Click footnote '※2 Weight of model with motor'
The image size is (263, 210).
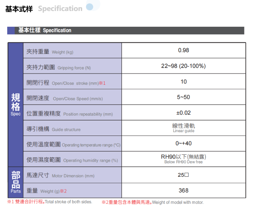click(x=153, y=202)
